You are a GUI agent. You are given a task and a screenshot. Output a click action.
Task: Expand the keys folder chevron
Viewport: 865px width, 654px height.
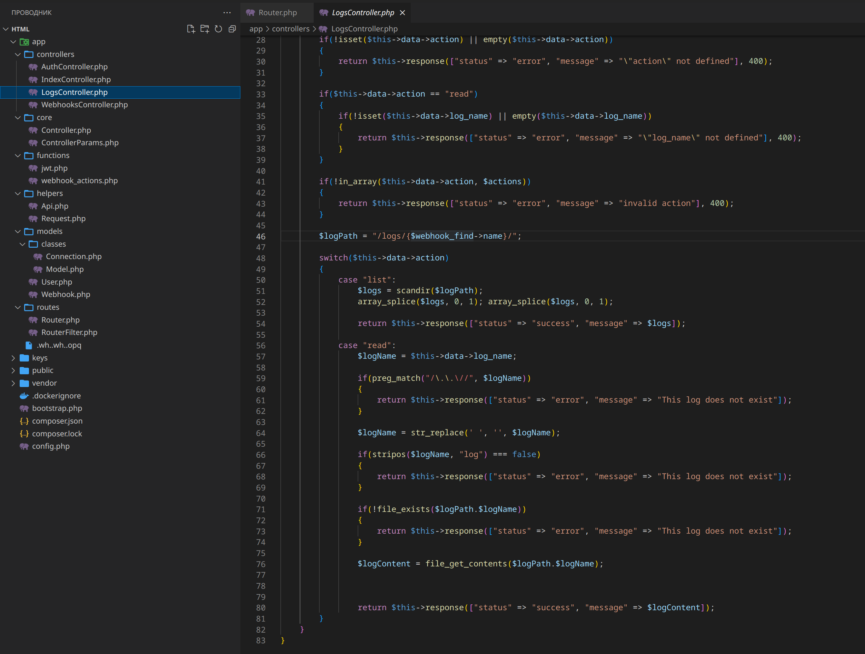click(13, 358)
